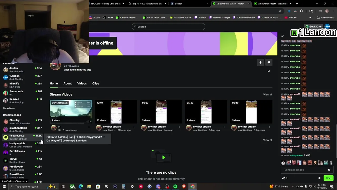Image resolution: width=337 pixels, height=190 pixels.
Task: Collapse the chat panel using the arrow icon
Action: coord(283,36)
